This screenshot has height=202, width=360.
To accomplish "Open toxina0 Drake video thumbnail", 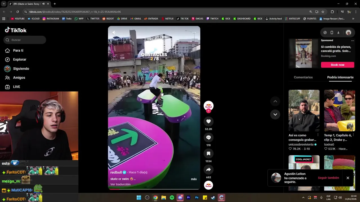I will click(x=339, y=111).
